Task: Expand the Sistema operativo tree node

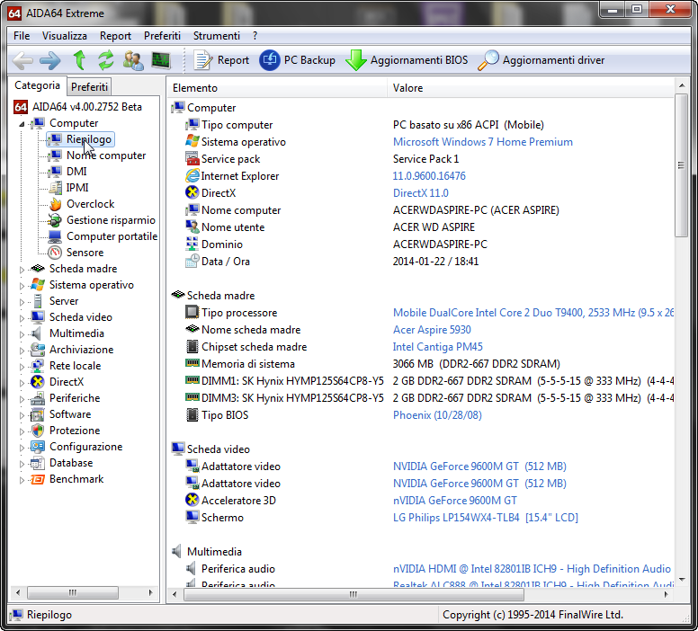Action: [x=22, y=286]
